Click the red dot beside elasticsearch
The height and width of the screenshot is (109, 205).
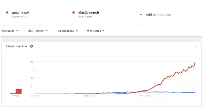pyautogui.click(x=74, y=13)
